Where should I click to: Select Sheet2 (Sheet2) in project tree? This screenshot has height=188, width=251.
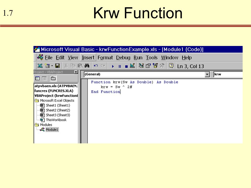point(58,110)
